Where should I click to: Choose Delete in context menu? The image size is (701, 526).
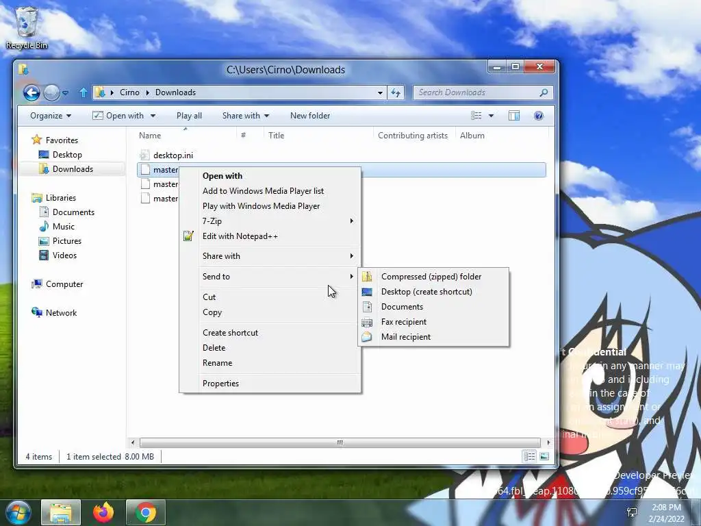[214, 347]
